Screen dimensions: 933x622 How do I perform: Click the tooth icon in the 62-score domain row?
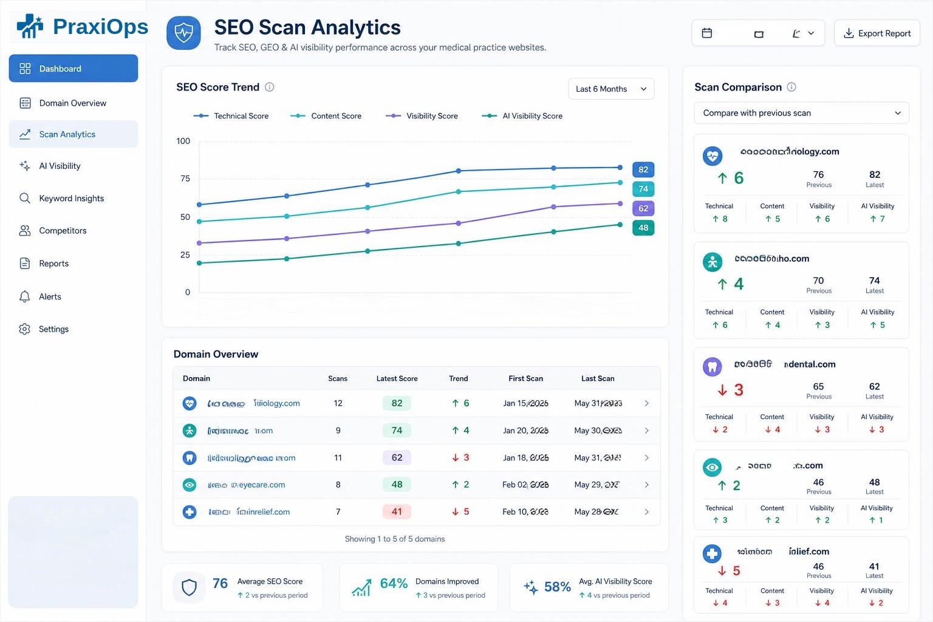pos(190,458)
